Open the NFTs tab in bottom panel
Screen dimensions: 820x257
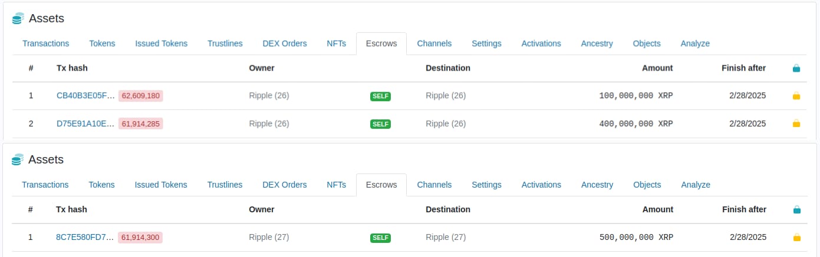point(336,185)
